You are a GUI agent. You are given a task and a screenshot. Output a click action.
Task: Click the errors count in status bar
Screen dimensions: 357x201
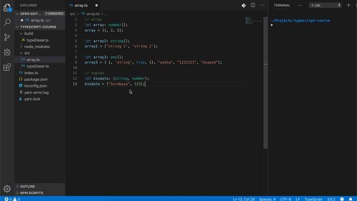tap(8, 199)
